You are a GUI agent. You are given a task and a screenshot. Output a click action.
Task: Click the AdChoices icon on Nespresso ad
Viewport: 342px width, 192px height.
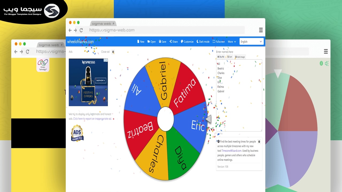pyautogui.click(x=106, y=60)
